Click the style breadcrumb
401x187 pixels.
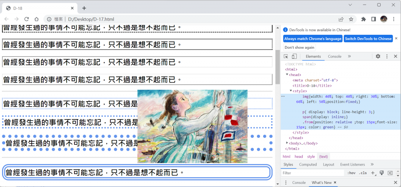(311, 157)
